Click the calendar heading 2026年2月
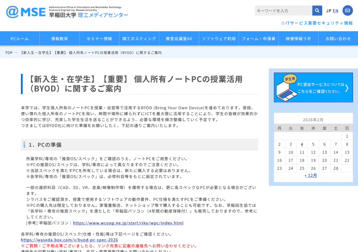 [313, 120]
